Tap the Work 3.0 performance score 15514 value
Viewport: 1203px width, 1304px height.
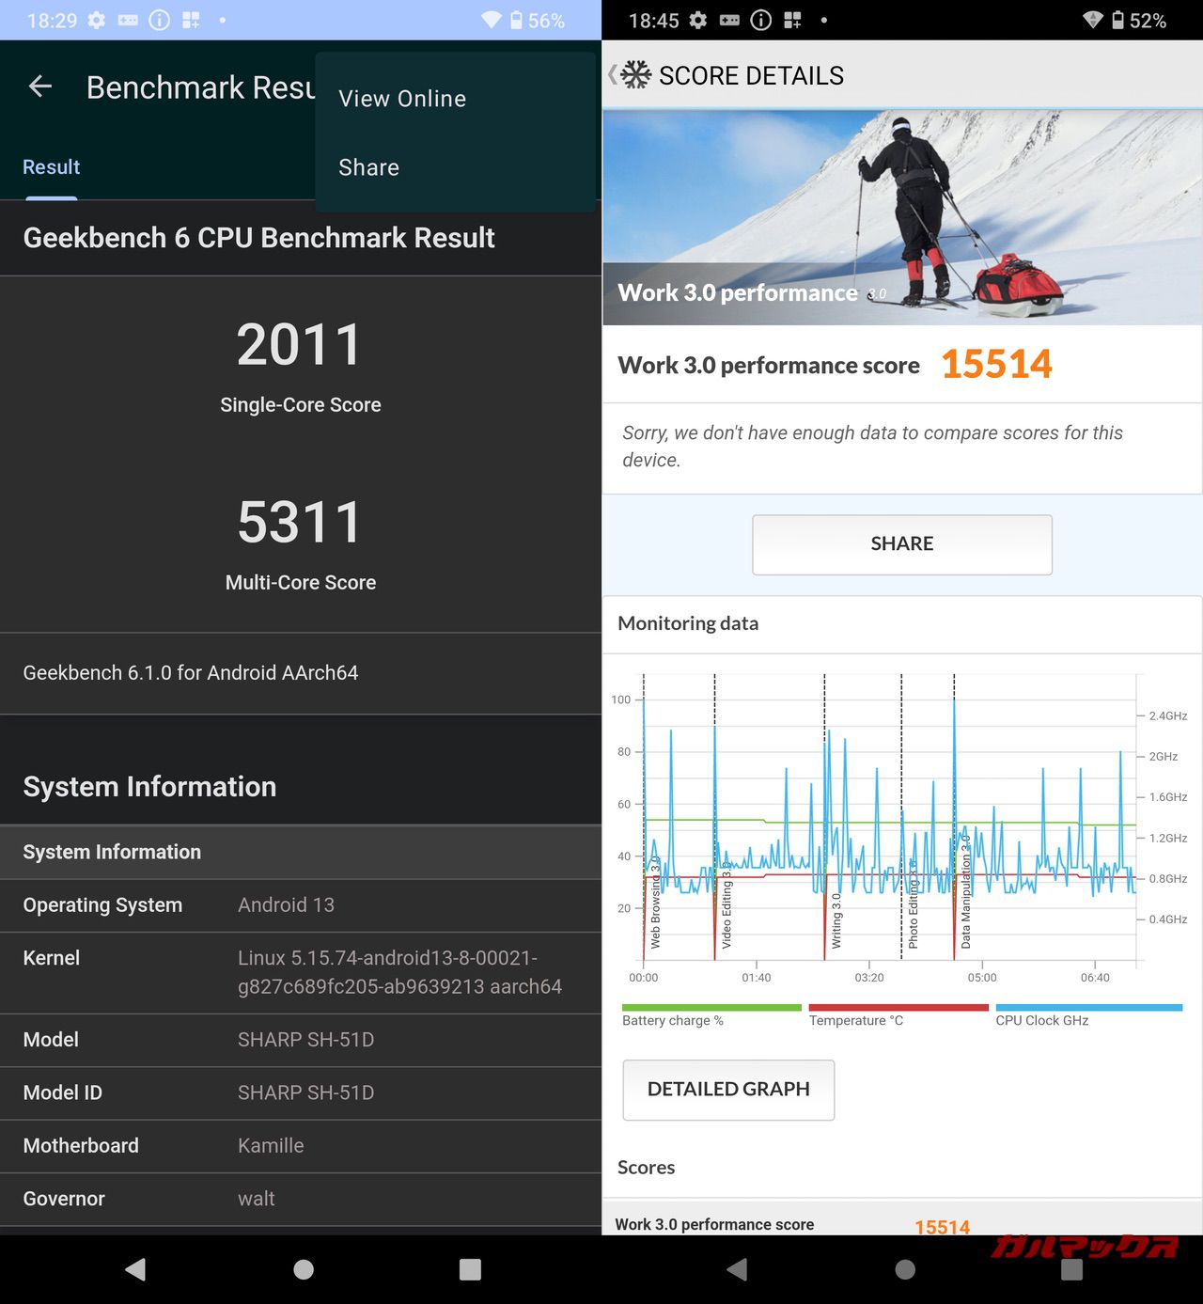[x=996, y=365]
